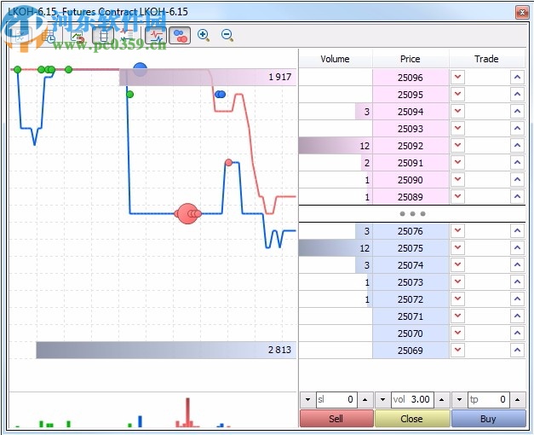Click the red down arrow at price 25089

(457, 196)
